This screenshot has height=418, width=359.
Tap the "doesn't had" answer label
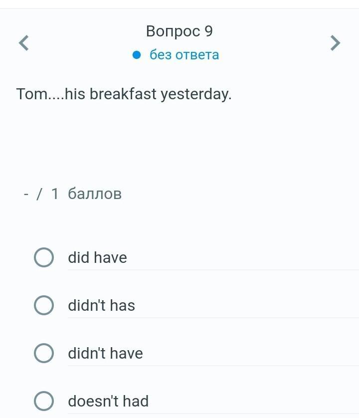click(108, 401)
